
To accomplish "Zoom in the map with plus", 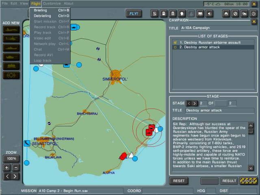I will coord(7,167).
